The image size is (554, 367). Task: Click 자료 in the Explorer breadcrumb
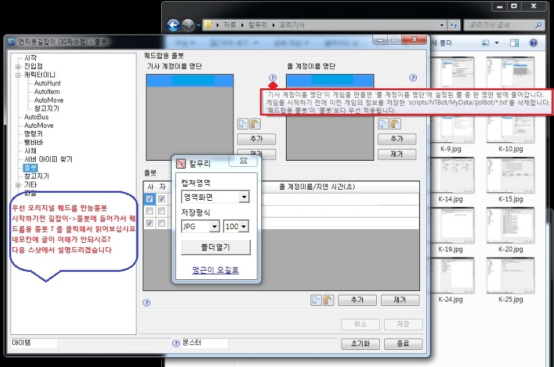[x=230, y=25]
